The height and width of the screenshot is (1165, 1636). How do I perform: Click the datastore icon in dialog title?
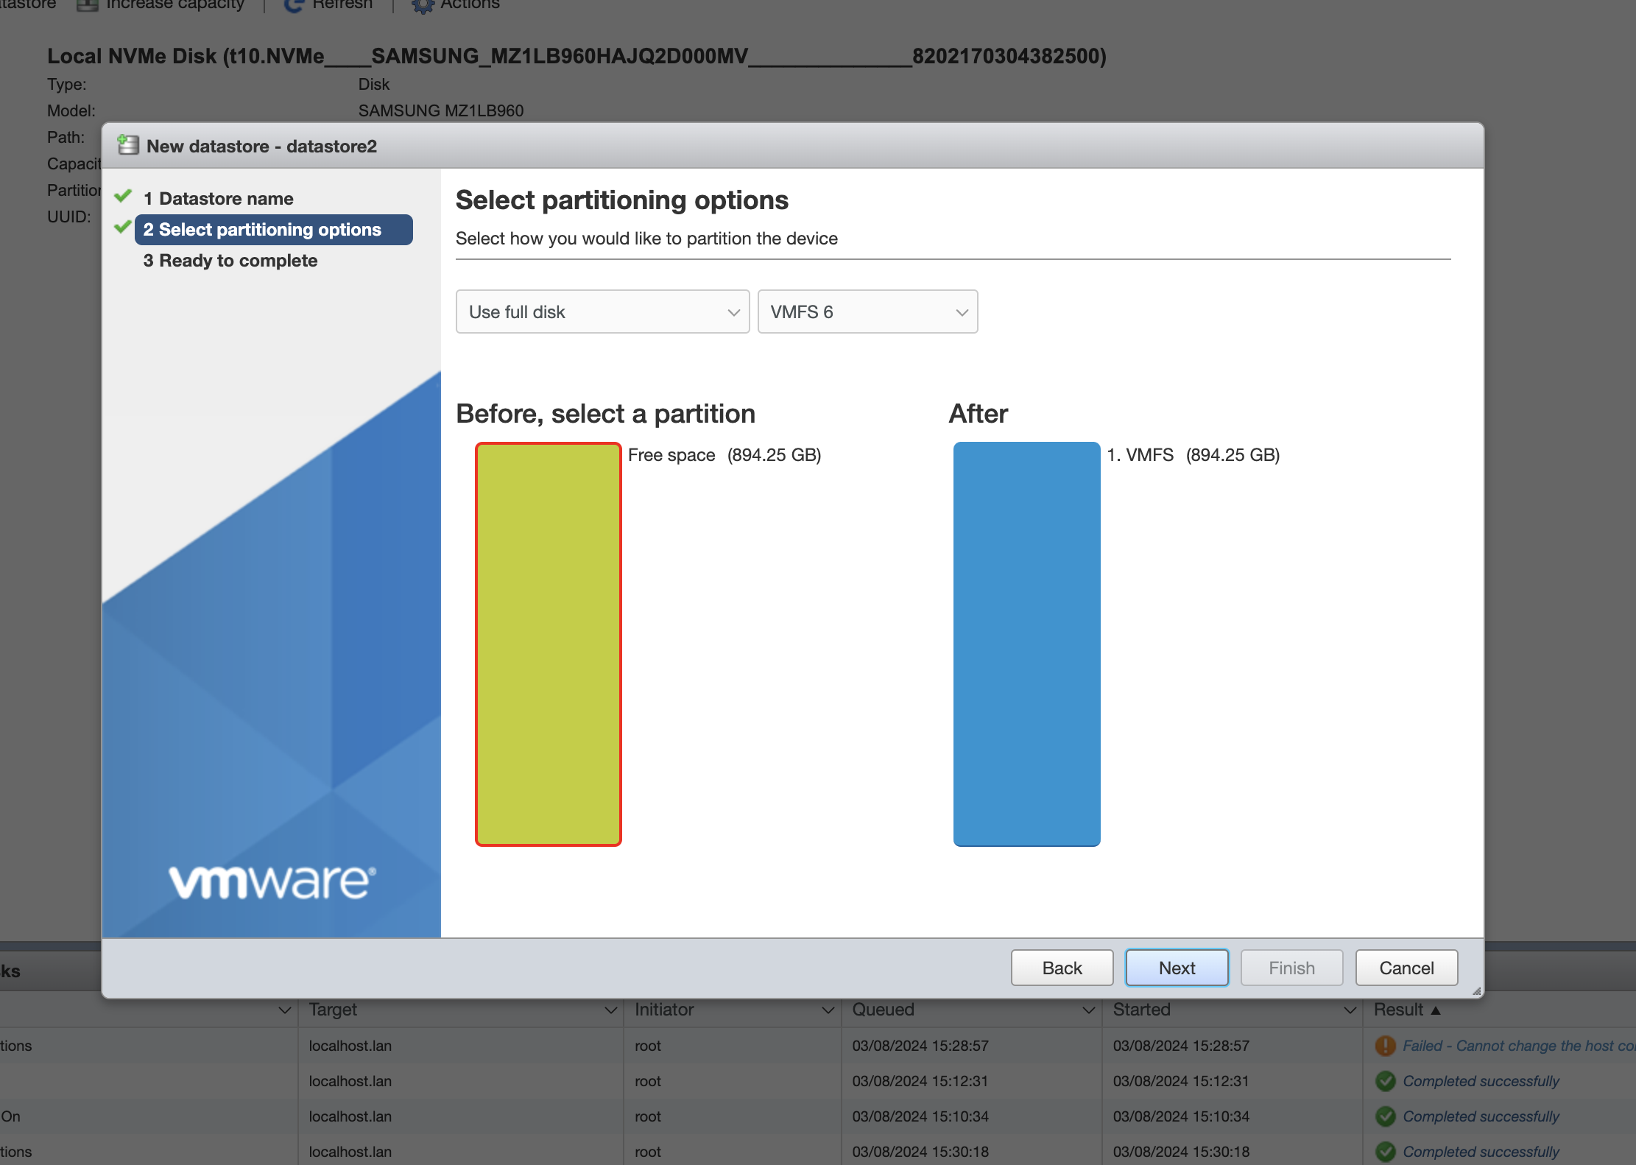coord(128,146)
